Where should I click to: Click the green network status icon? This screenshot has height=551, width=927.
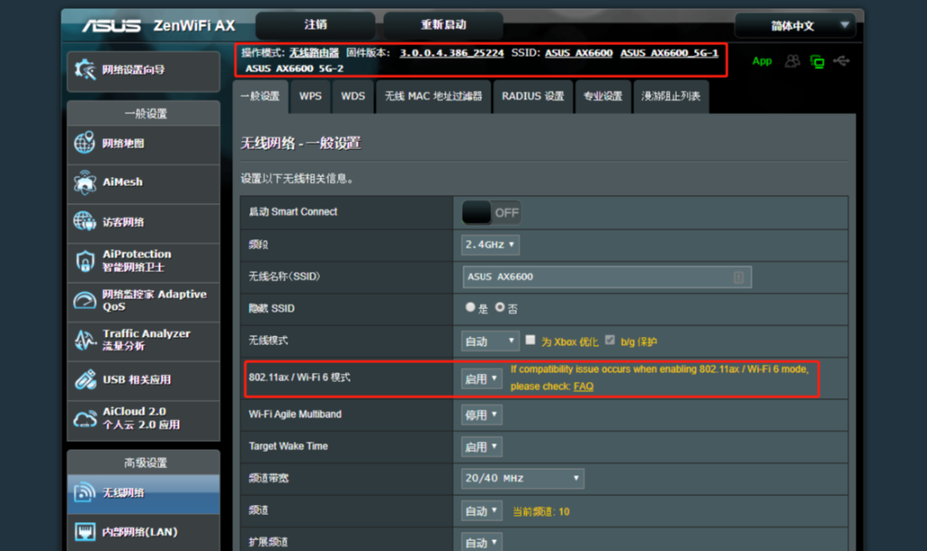pos(817,61)
